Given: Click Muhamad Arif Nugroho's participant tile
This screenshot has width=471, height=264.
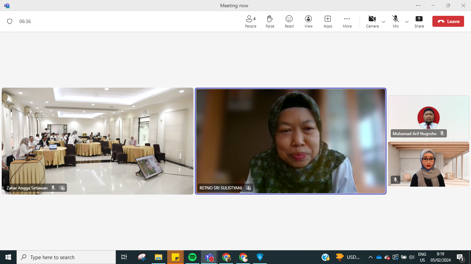Looking at the screenshot, I should click(x=428, y=118).
